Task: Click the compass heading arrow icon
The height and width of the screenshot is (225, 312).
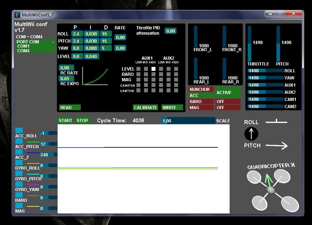Action: (x=251, y=134)
